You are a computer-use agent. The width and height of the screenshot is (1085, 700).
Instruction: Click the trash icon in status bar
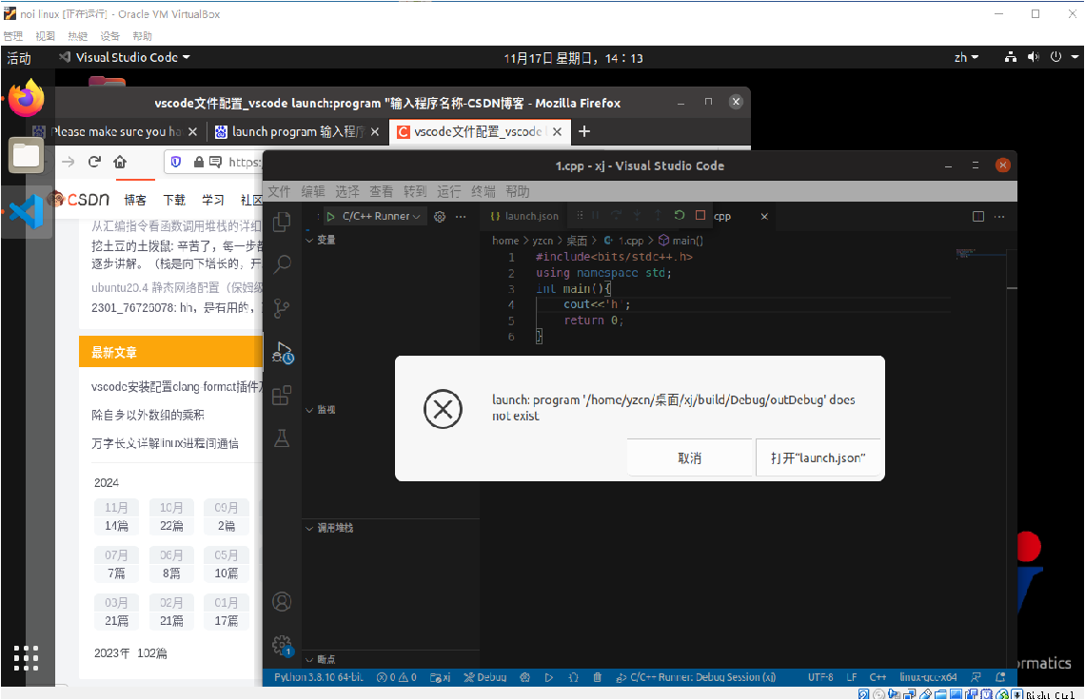click(598, 677)
